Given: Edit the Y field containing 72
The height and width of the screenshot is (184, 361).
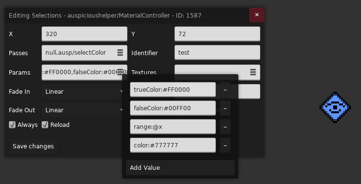Looking at the screenshot, I should coord(217,34).
